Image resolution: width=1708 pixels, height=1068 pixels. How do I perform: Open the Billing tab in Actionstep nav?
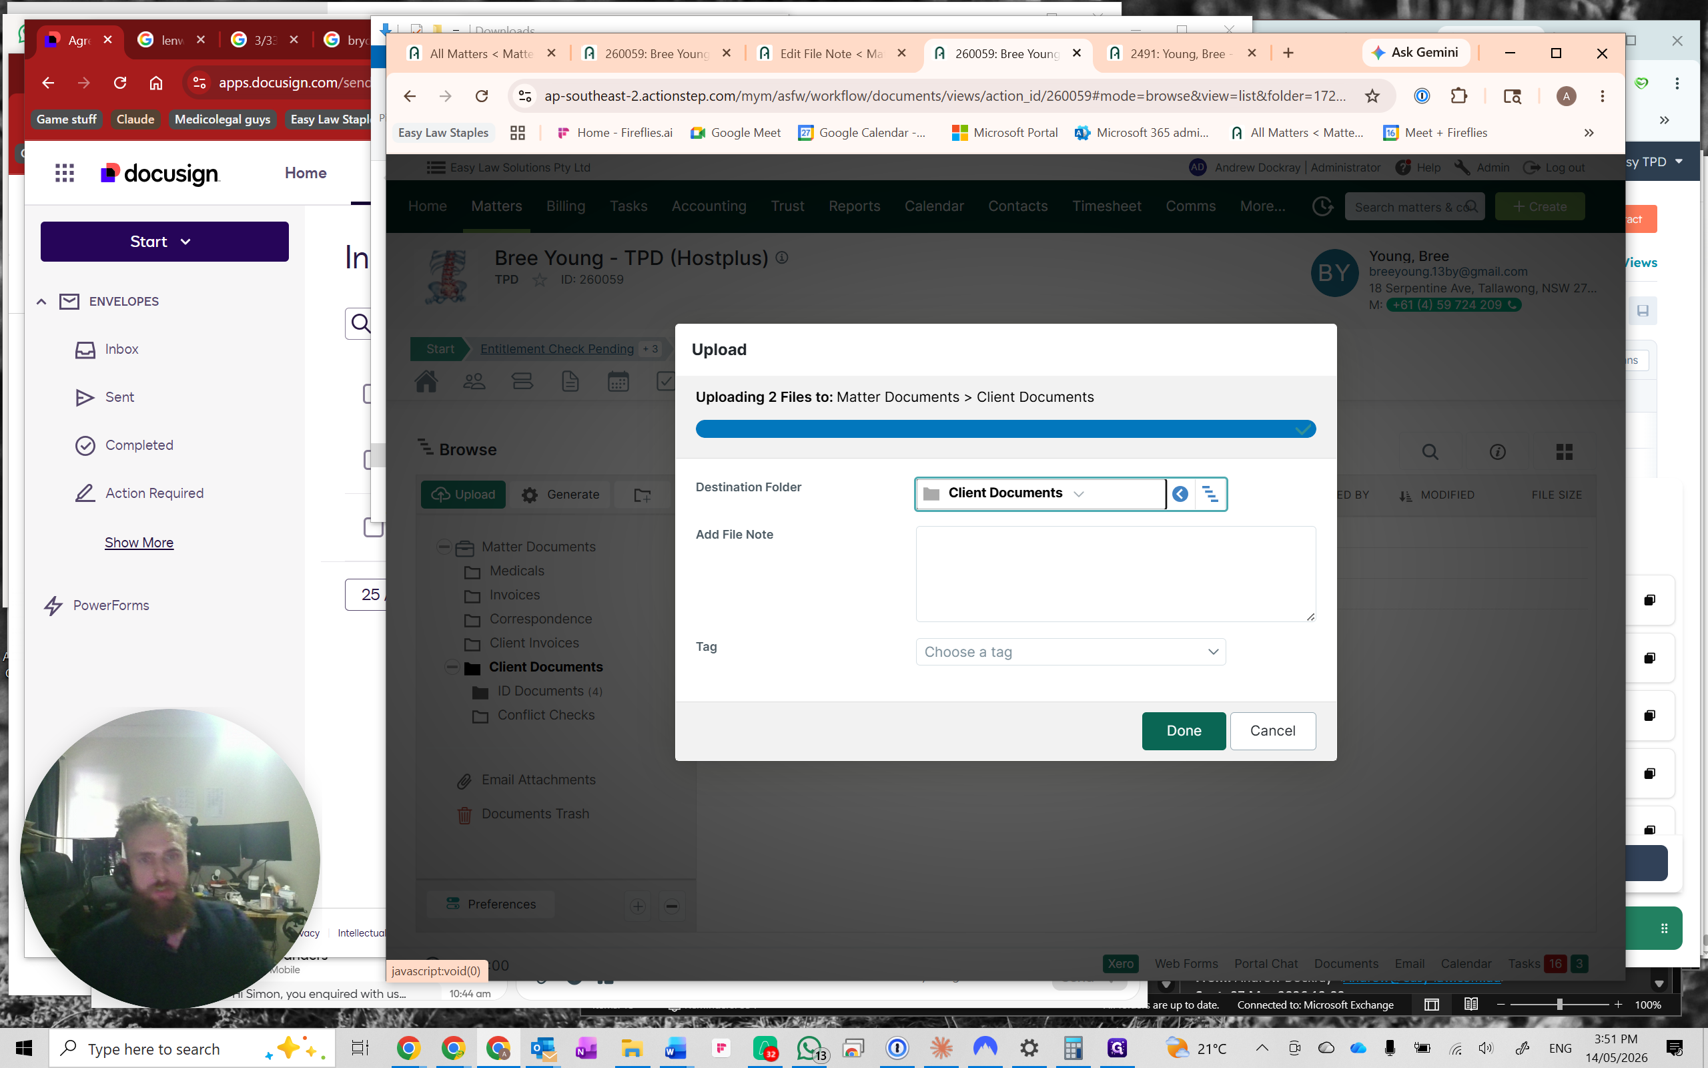[565, 206]
